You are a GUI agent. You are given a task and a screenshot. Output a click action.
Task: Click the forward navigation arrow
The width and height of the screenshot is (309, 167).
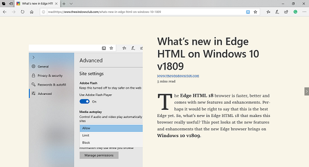pos(14,12)
